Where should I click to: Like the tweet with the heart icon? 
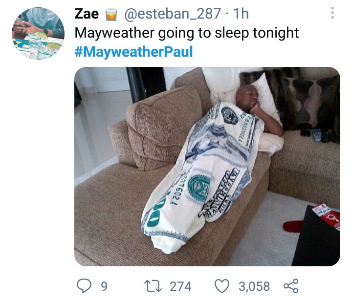tap(222, 286)
